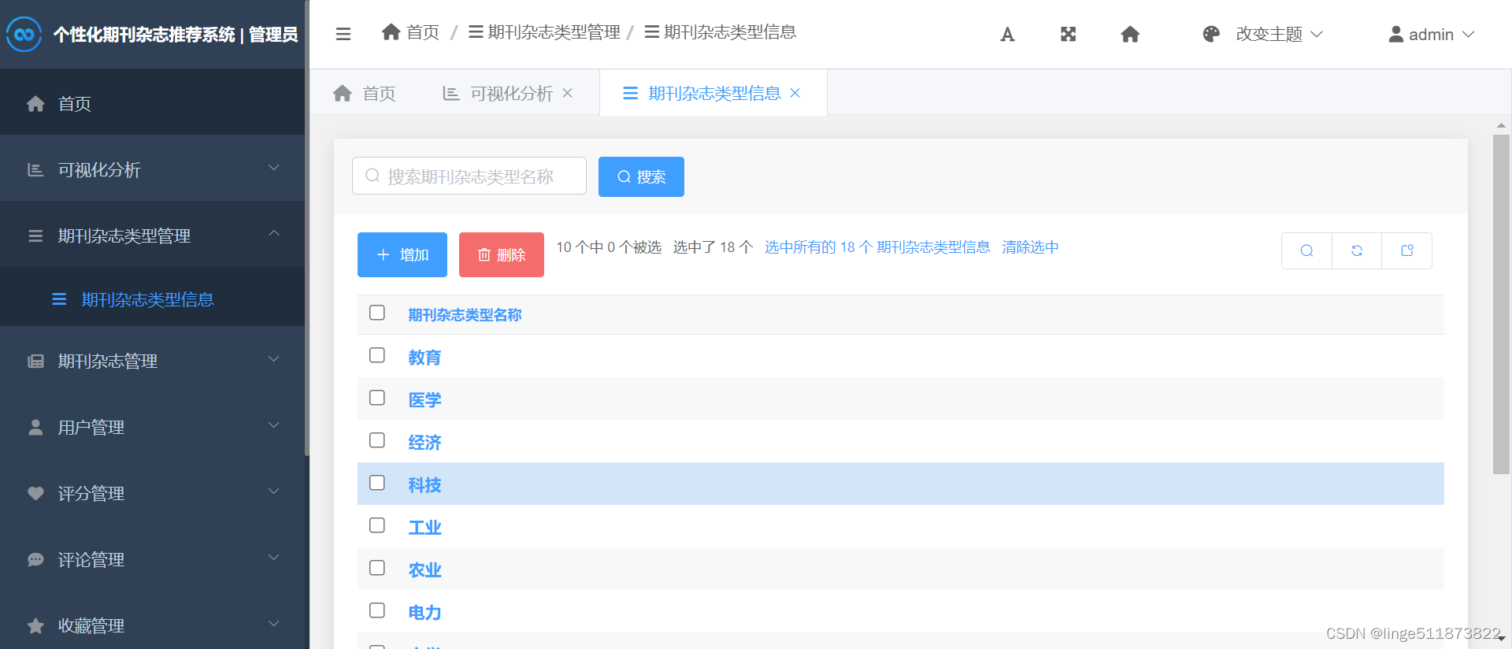This screenshot has width=1512, height=649.
Task: Check the box for 农业 row
Action: (x=377, y=568)
